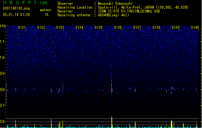Select the 0.7 kHz axis label

pos(3,106)
